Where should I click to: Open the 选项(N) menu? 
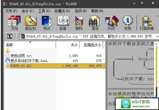(x=81, y=11)
